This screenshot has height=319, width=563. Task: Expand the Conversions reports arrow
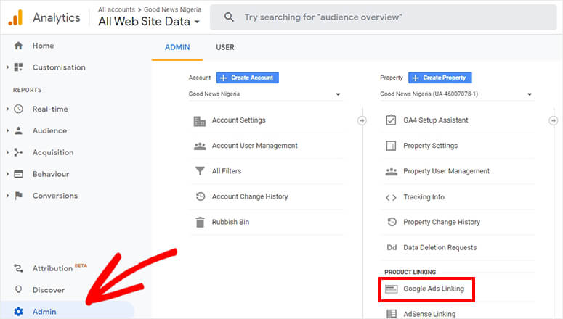tap(7, 195)
